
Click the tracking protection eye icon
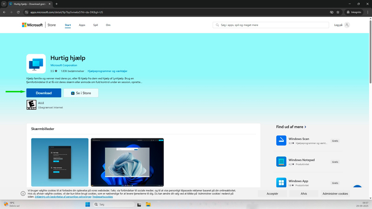(332, 12)
